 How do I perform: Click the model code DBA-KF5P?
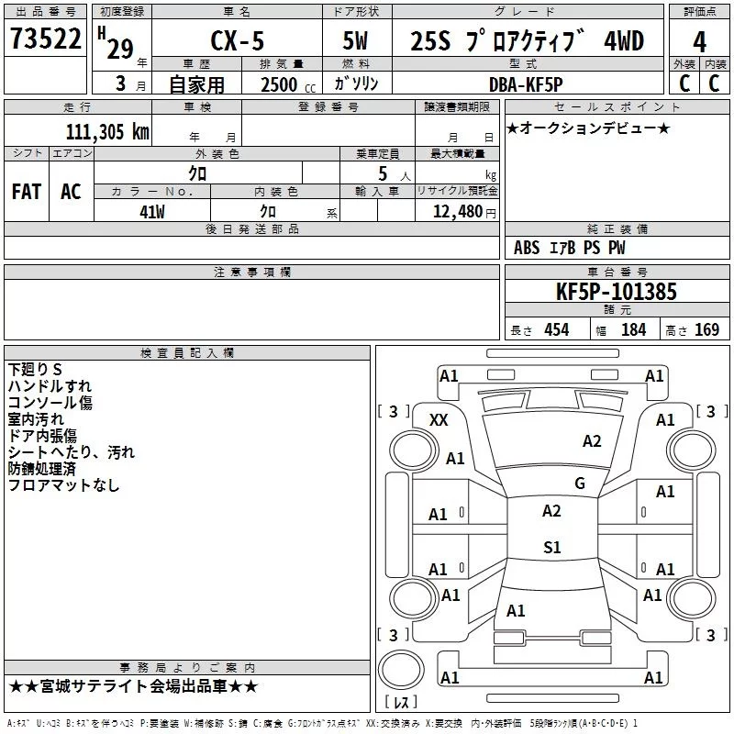coord(526,84)
